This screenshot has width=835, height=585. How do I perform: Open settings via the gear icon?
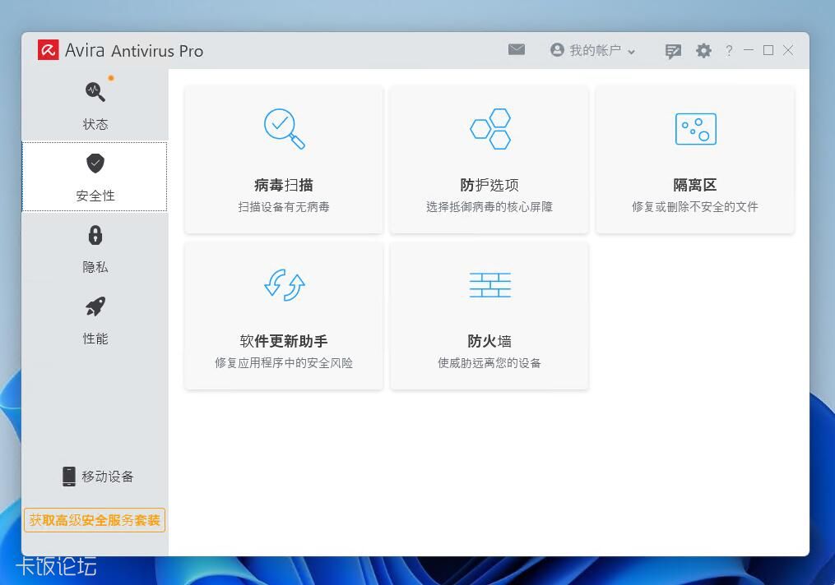tap(703, 50)
